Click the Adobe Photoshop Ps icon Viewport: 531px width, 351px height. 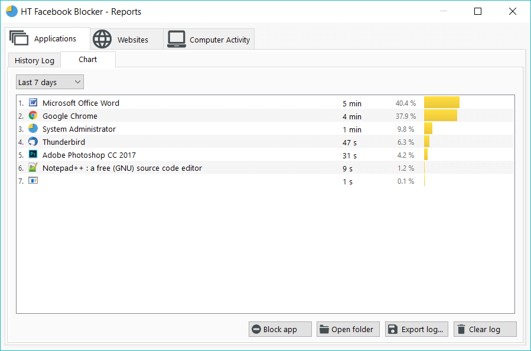[33, 154]
